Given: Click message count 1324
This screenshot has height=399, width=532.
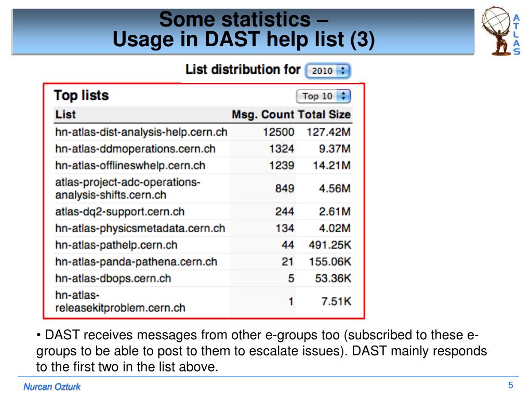Looking at the screenshot, I should pyautogui.click(x=282, y=149).
